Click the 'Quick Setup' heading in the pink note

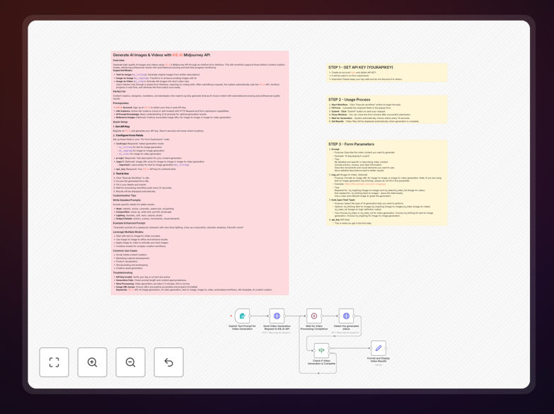[120, 122]
